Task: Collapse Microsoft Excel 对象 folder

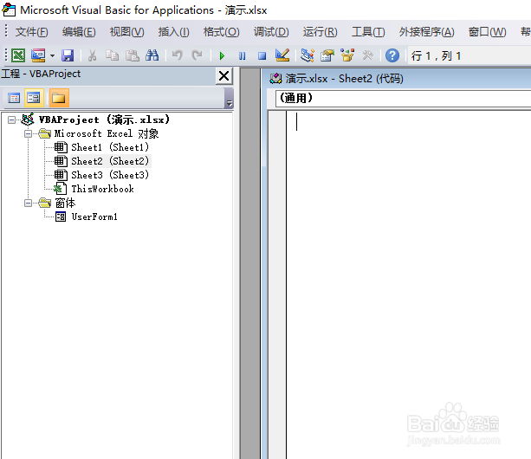Action: coord(29,133)
